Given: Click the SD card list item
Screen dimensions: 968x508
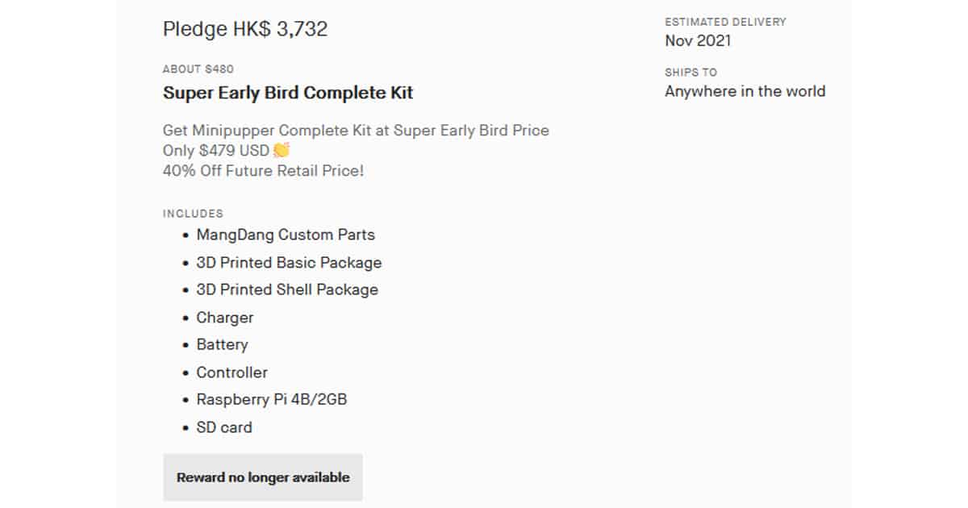Looking at the screenshot, I should click(224, 427).
